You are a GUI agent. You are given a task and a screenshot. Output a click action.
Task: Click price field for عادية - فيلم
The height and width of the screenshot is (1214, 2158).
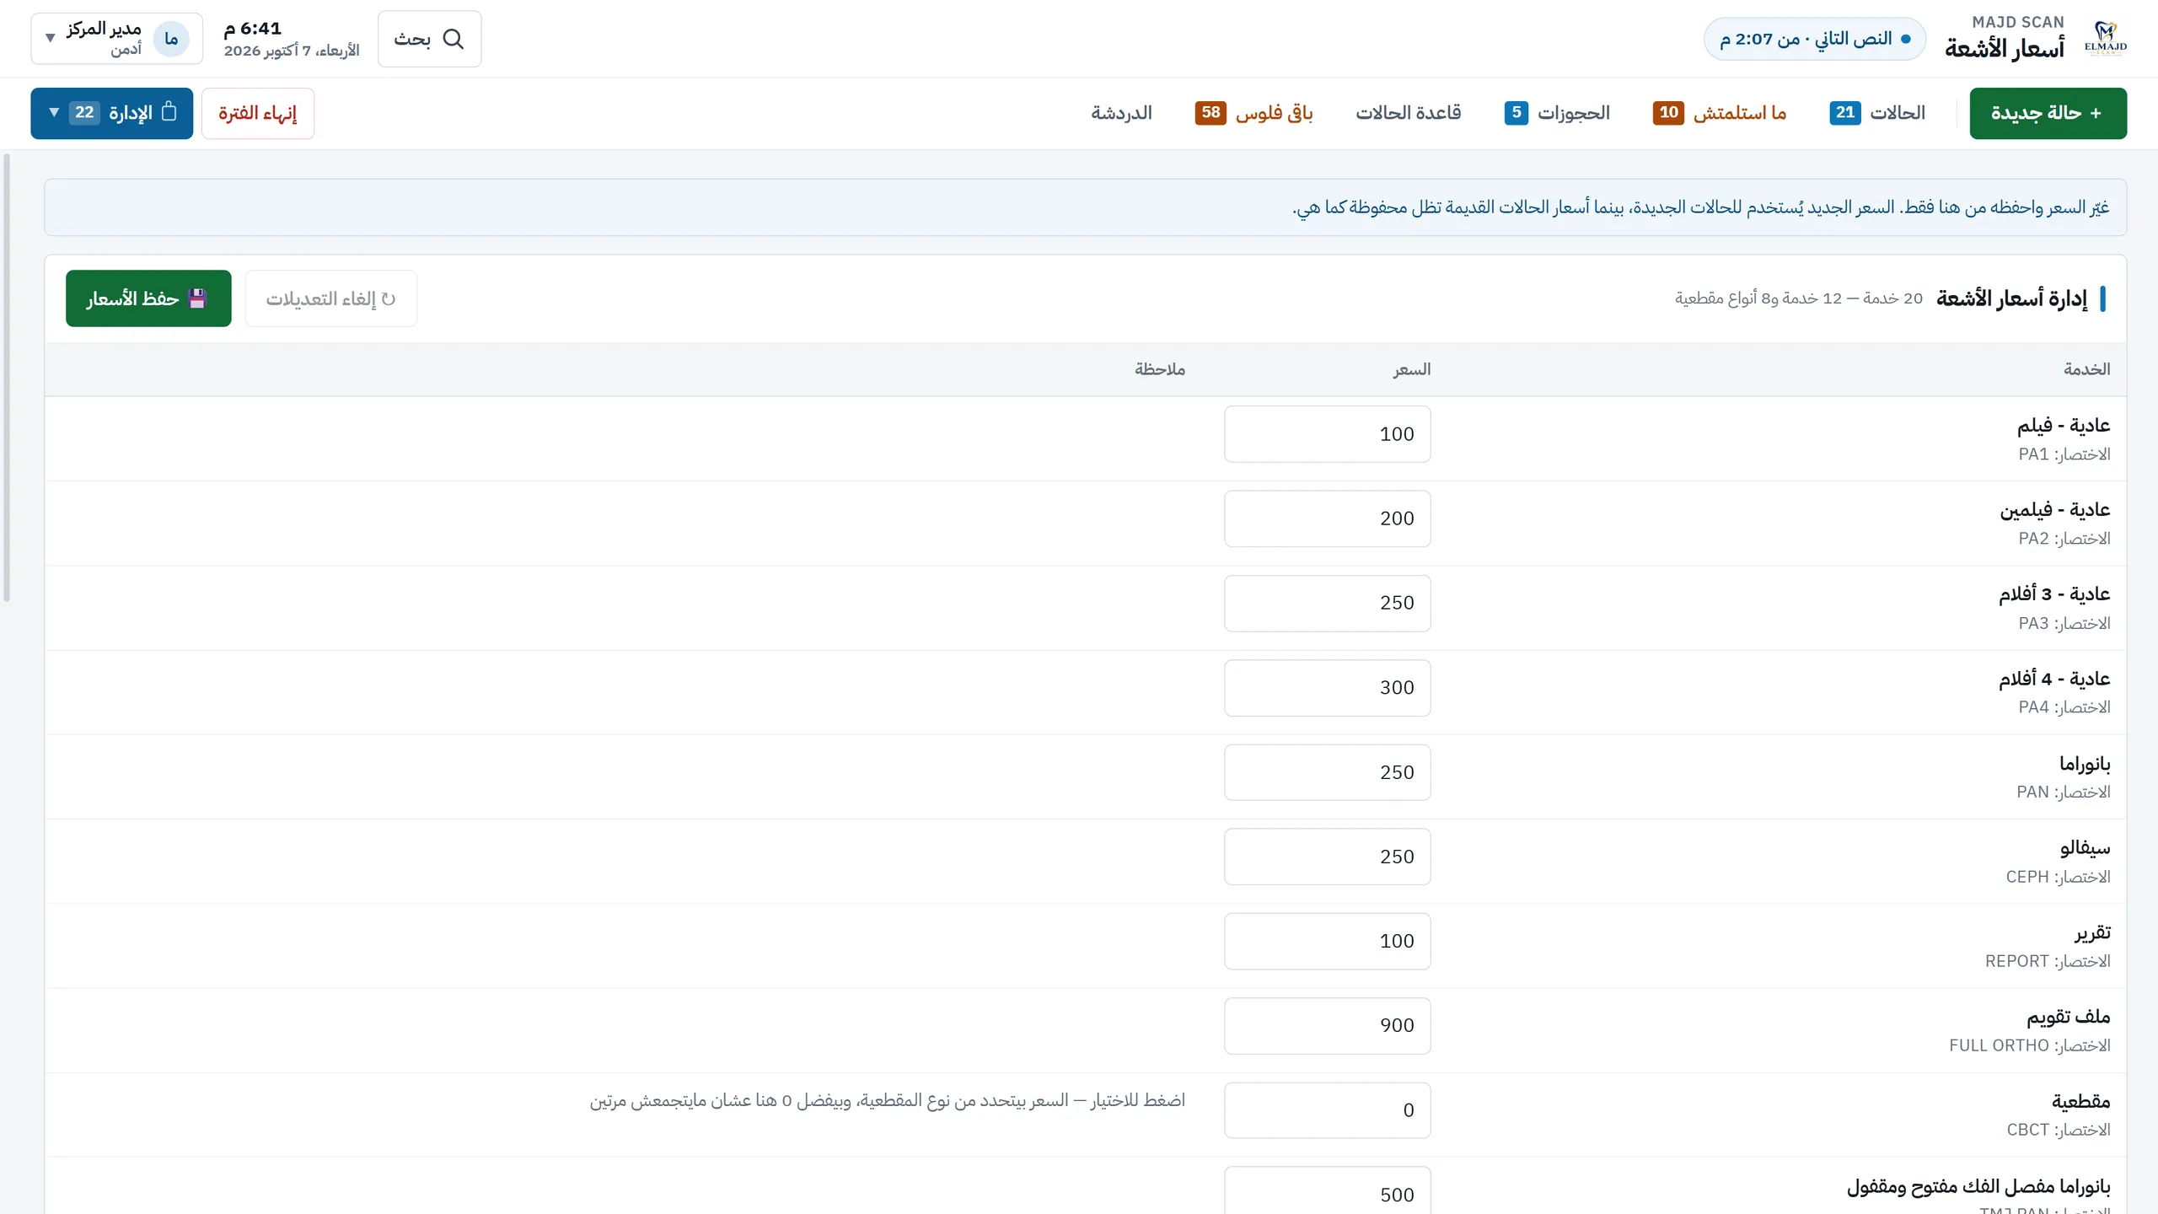click(1327, 433)
